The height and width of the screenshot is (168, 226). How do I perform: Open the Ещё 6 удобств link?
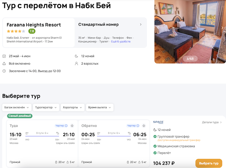click(121, 42)
